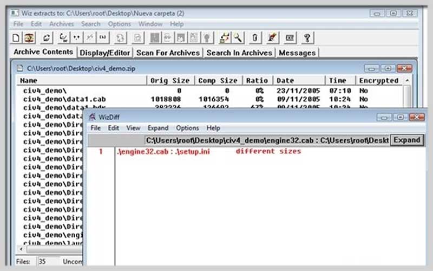Click the 23/11/2005 date cell

[x=298, y=91]
